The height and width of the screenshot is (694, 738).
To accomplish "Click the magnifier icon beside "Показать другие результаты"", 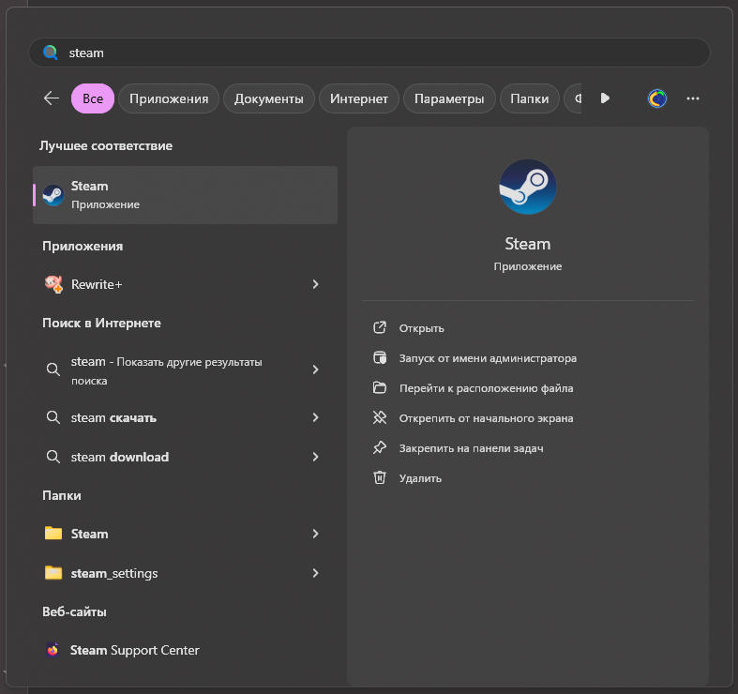I will 53,370.
